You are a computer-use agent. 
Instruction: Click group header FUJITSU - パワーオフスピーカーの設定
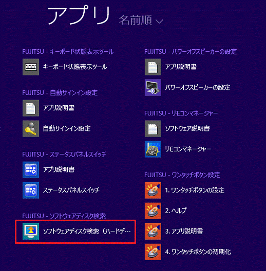click(x=191, y=52)
